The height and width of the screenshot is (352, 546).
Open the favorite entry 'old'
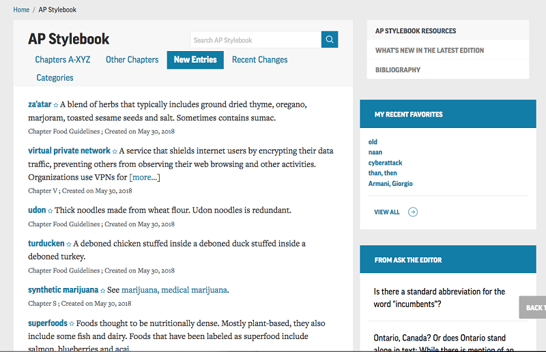[373, 142]
